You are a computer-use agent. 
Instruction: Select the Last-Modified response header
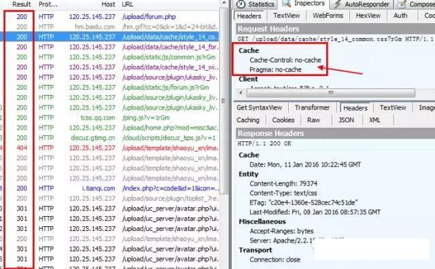tap(315, 212)
